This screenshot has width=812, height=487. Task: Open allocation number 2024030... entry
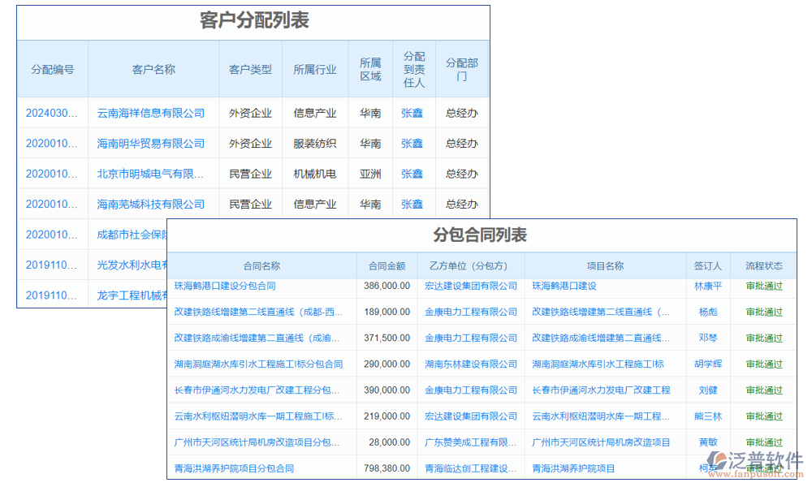point(52,113)
